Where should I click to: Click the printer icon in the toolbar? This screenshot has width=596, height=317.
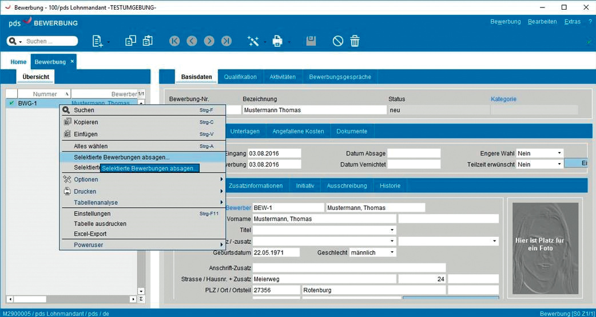point(277,41)
